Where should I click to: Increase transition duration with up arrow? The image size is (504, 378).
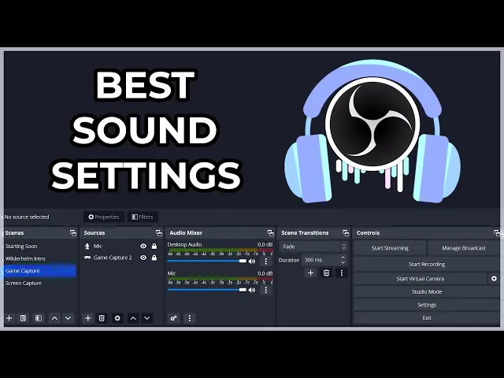click(343, 258)
